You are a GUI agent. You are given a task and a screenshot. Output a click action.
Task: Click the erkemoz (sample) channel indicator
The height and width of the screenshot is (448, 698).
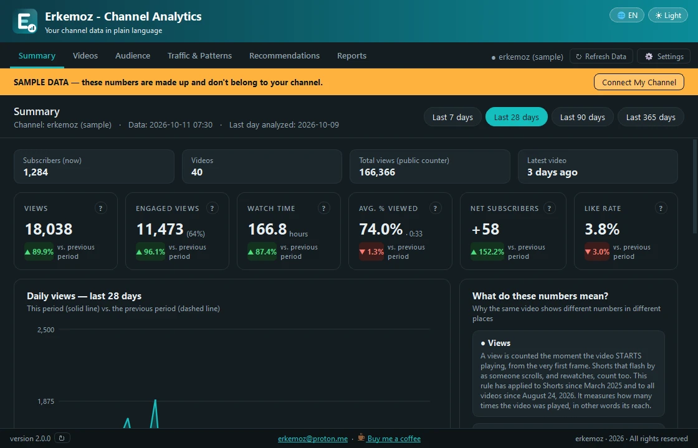point(527,57)
